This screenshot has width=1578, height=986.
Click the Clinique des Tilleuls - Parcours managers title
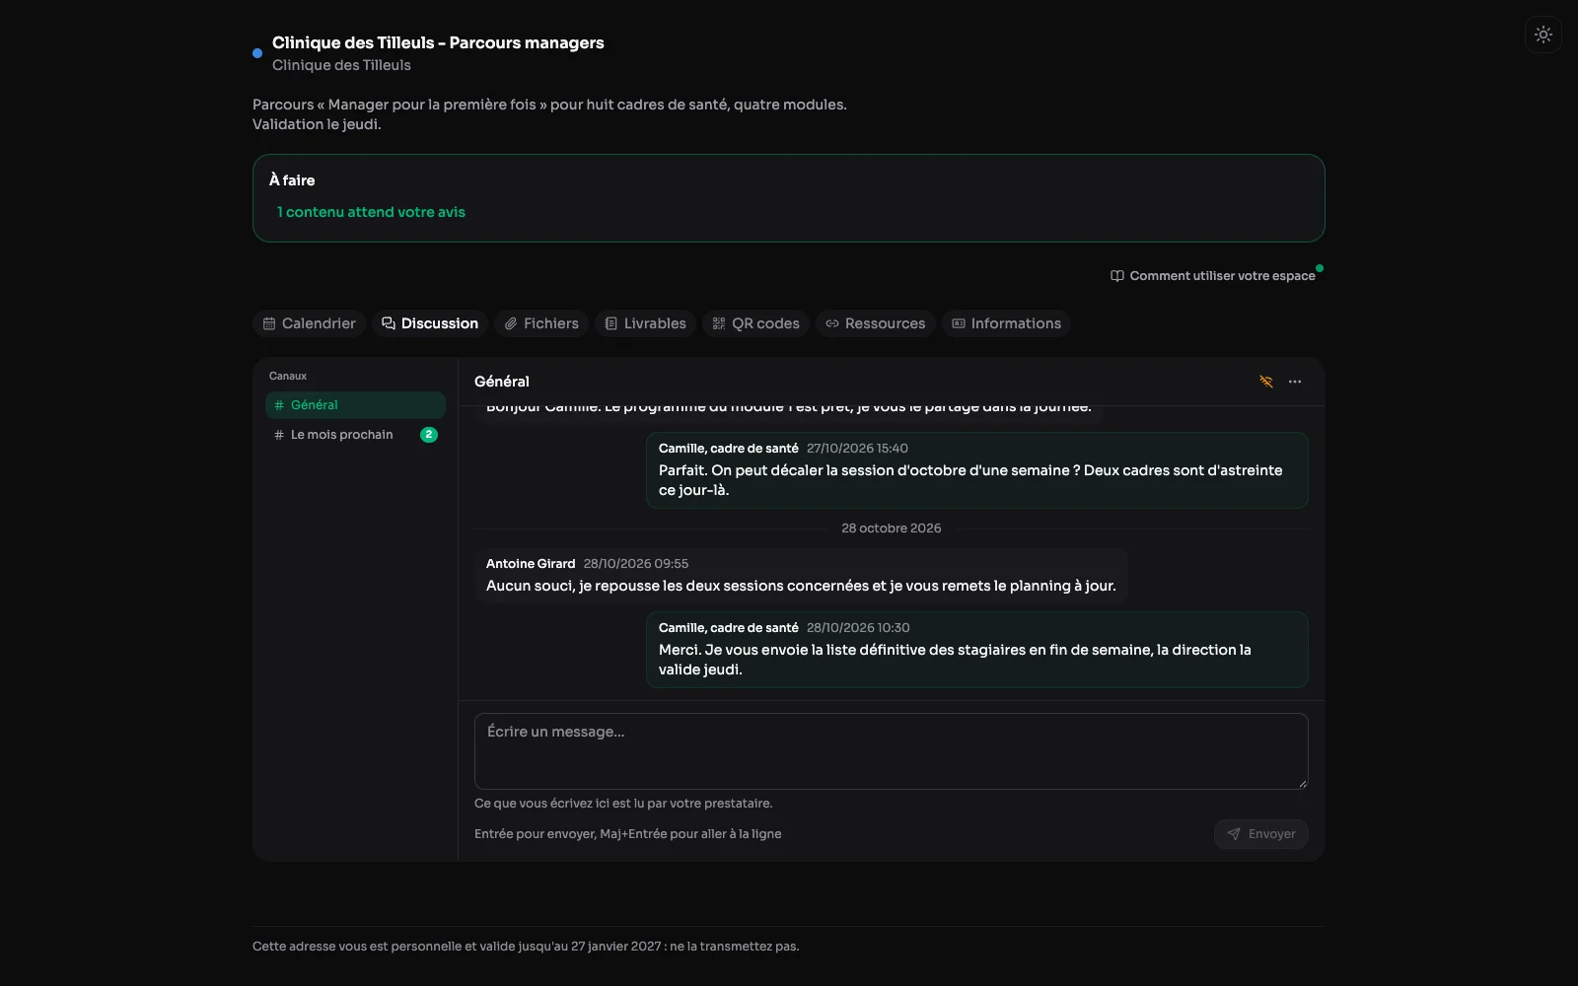438,43
